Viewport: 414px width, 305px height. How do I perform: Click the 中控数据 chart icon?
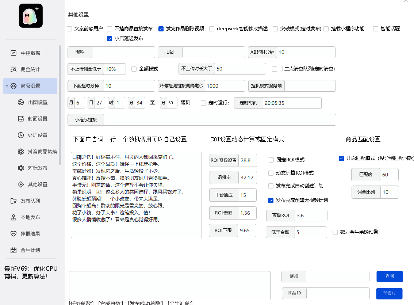(x=14, y=53)
